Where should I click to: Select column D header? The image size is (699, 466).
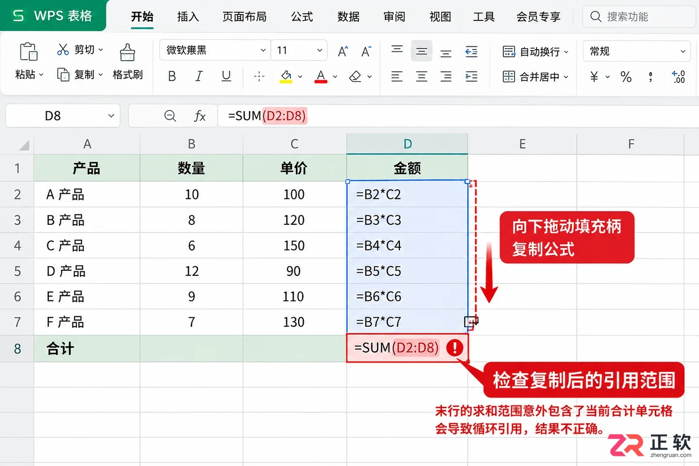click(x=407, y=144)
